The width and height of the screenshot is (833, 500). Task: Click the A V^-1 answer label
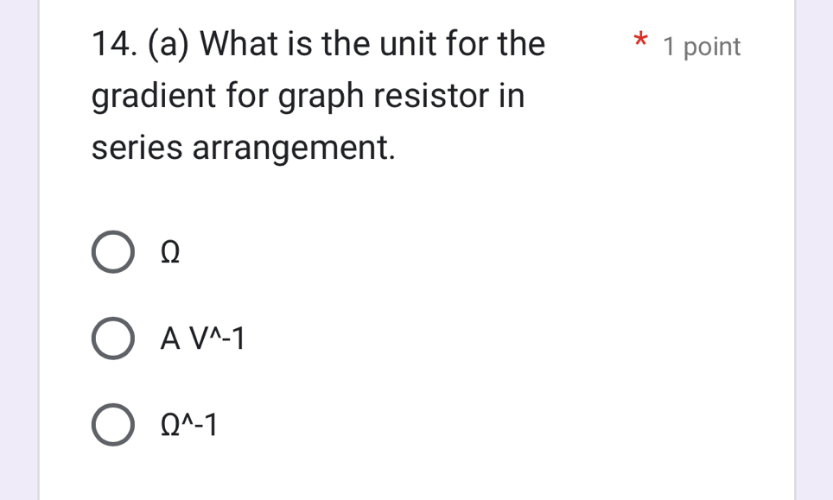202,339
